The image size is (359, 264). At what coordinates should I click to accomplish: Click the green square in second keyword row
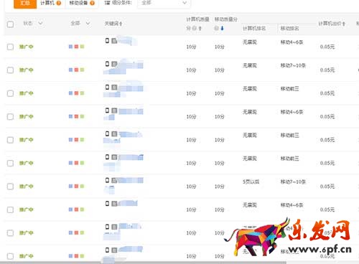coord(82,70)
